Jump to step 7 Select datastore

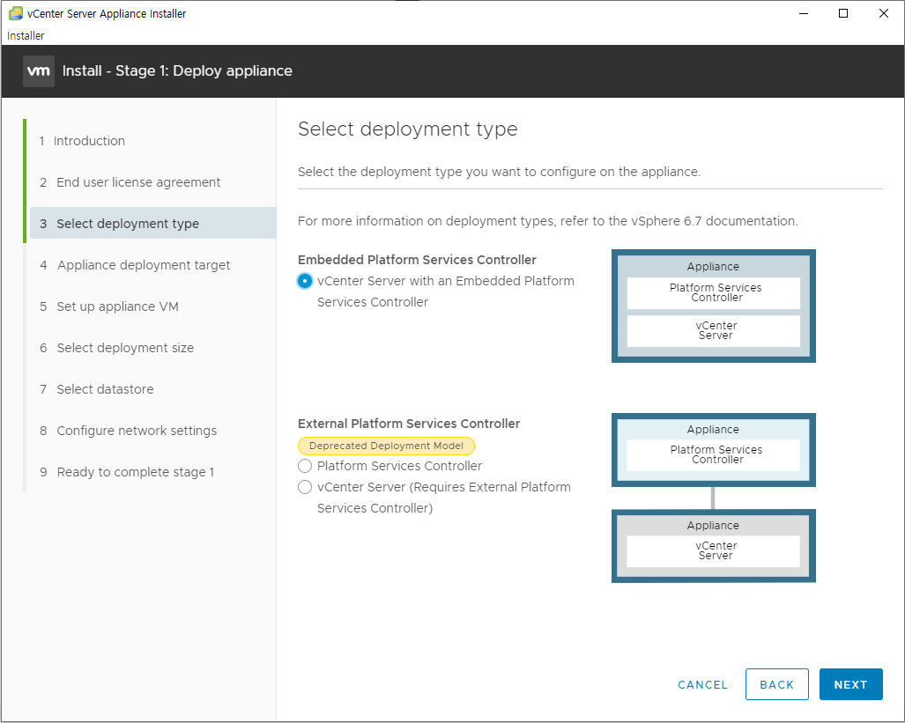click(x=96, y=389)
